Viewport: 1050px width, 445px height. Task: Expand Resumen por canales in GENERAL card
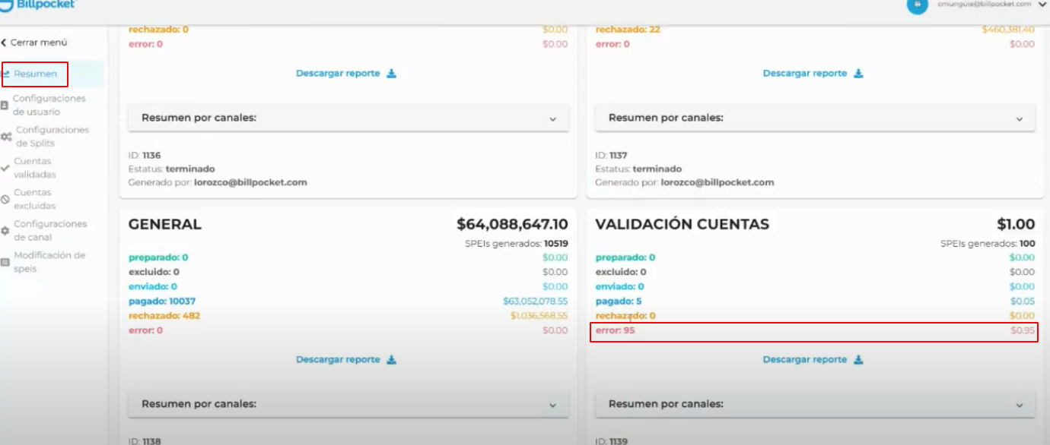coord(553,405)
